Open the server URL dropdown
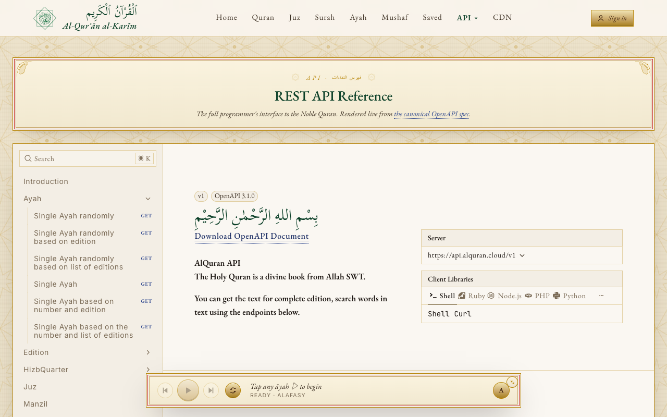 tap(476, 255)
